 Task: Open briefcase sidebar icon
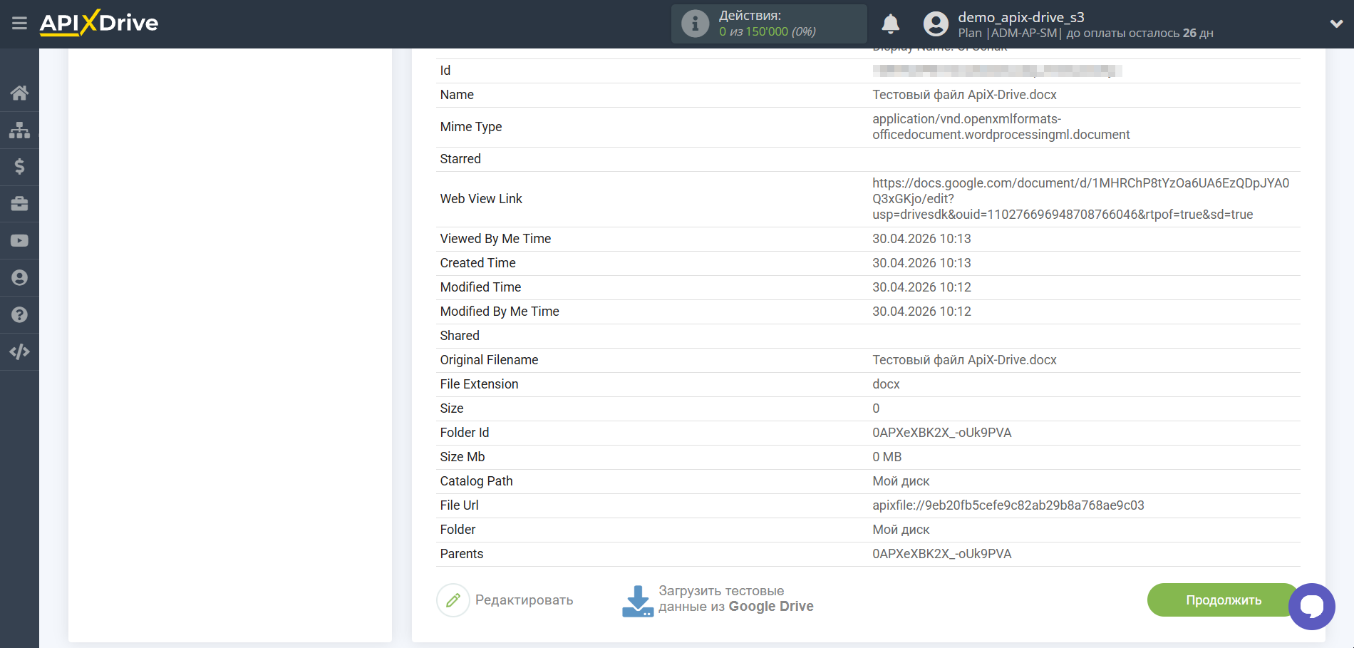19,204
